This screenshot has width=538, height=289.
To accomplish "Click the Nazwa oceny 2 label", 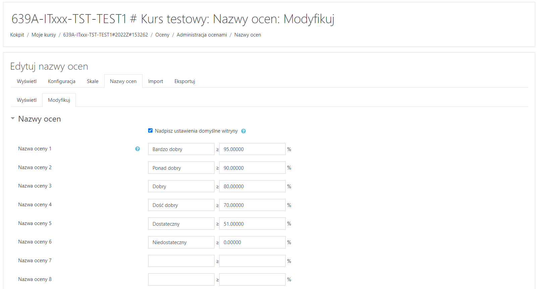I will 35,167.
